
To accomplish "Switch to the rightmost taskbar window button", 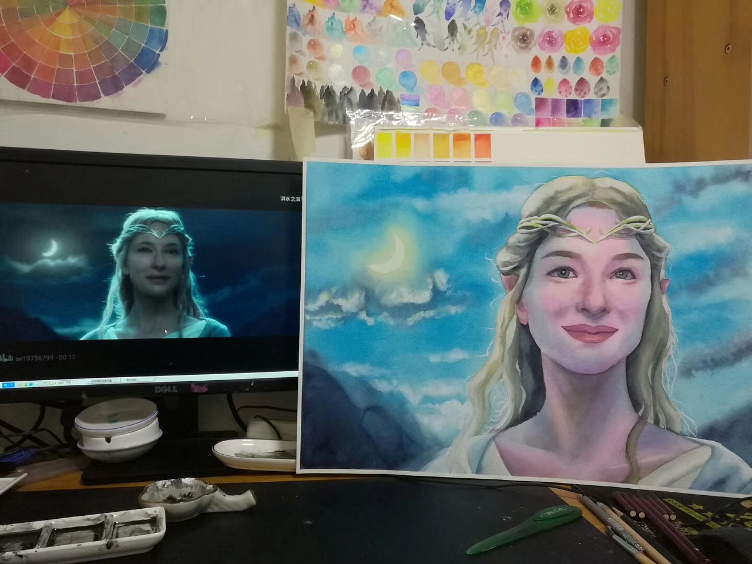I will (137, 380).
